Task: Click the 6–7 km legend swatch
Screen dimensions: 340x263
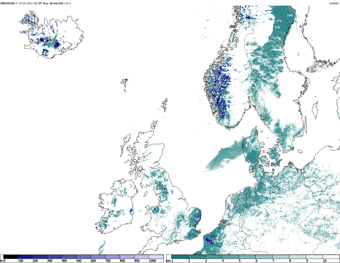Action: [264, 257]
